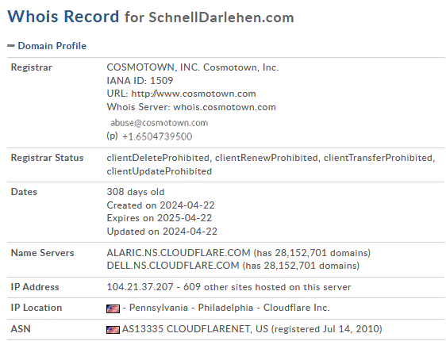
Task: Click SchnellDarlehen.com in the title
Action: tap(221, 17)
